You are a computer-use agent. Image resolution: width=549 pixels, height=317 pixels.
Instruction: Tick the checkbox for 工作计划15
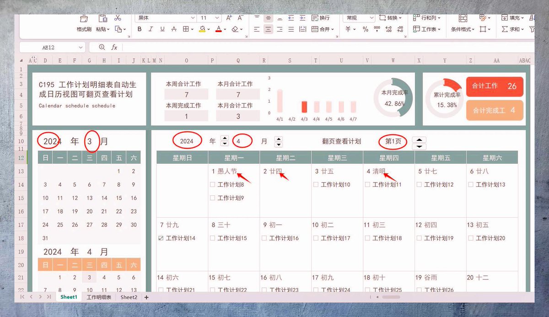212,238
